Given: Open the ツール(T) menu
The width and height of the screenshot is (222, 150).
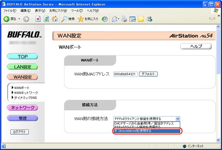Looking at the screenshot, I should point(77,11).
